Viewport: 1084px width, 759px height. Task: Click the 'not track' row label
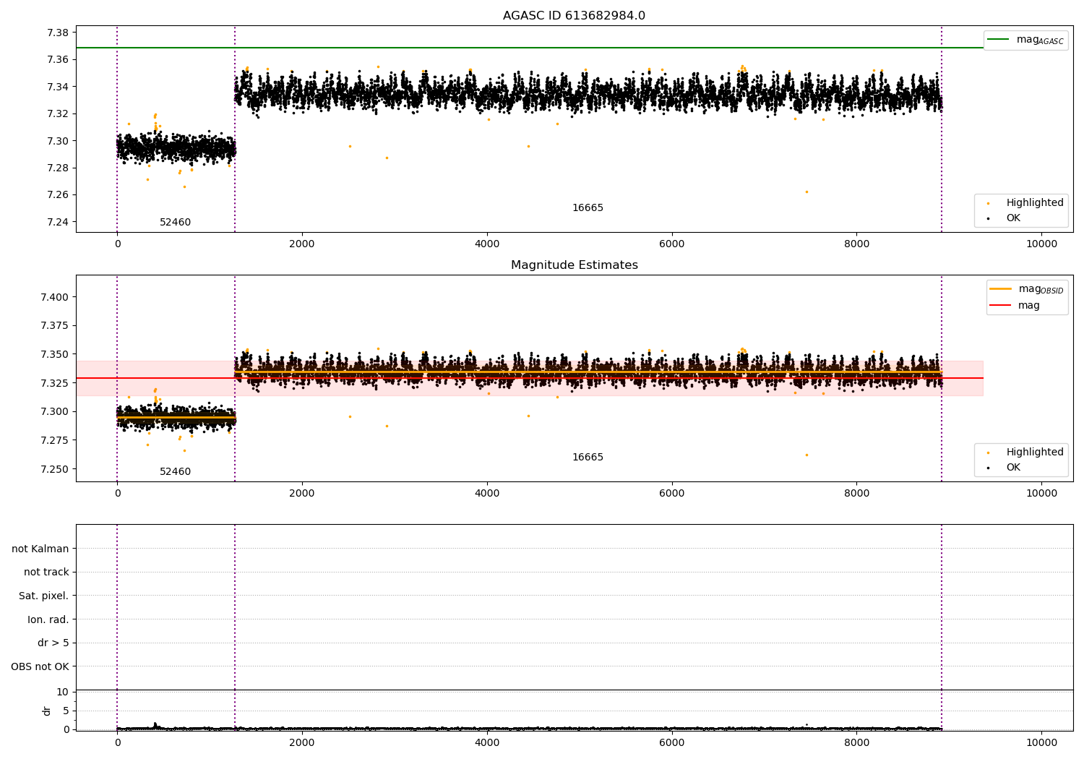(x=46, y=572)
